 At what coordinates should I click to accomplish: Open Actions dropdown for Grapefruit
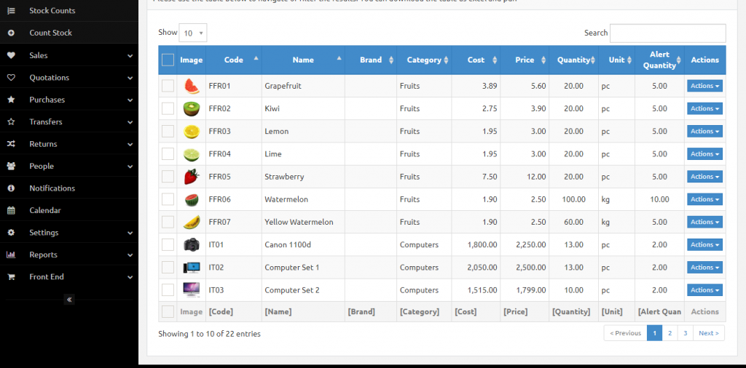(704, 86)
